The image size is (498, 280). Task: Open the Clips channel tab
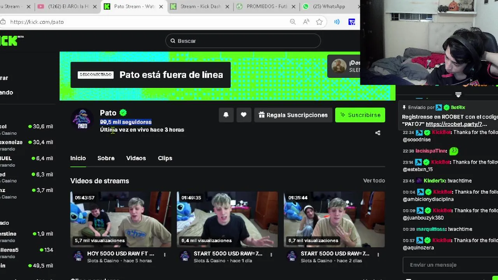coord(165,158)
